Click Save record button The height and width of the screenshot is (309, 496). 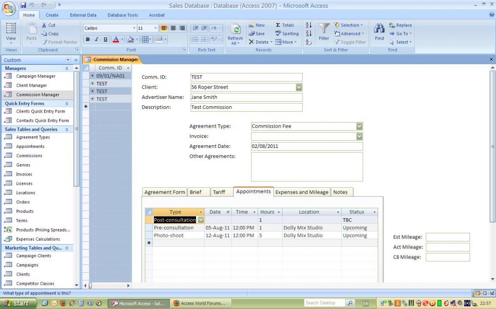(x=257, y=34)
